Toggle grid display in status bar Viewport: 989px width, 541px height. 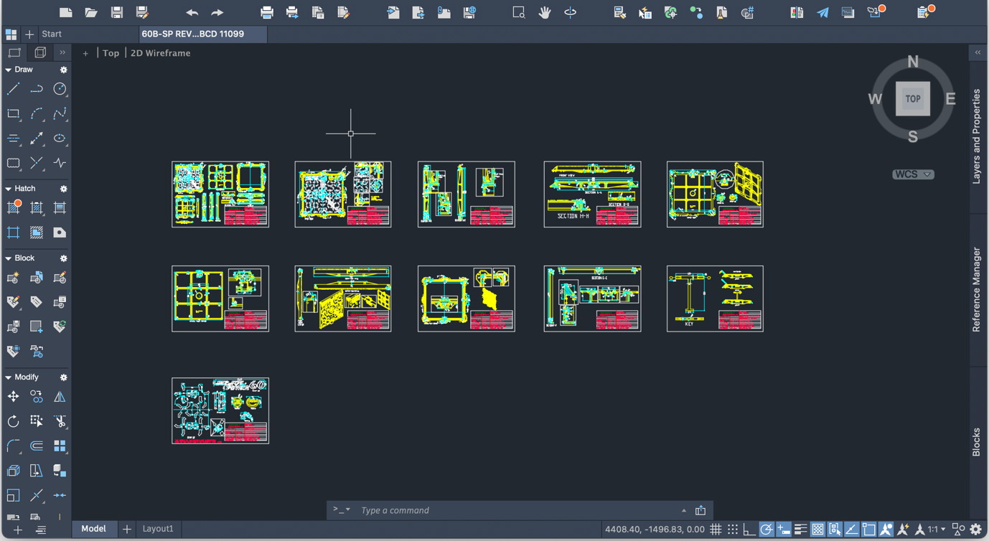click(716, 530)
